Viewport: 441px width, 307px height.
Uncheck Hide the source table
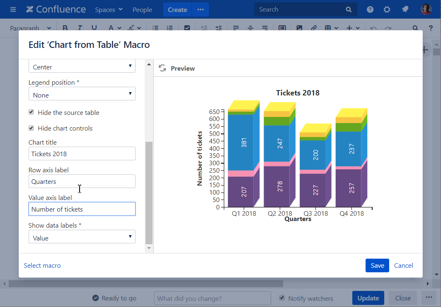pos(31,112)
